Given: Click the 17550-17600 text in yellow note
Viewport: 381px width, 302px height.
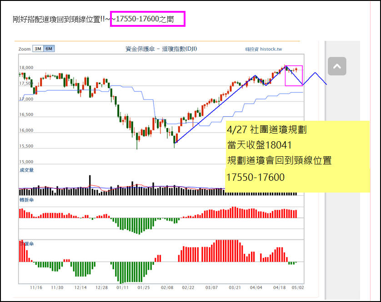Looking at the screenshot, I should [255, 177].
